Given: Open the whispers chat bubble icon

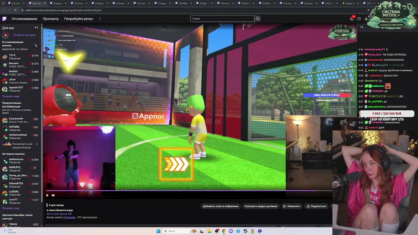Looking at the screenshot, I should click(x=359, y=19).
